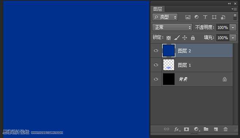Viewport: 240px width, 138px height.
Task: Open the 正常 blend mode dropdown
Action: [x=172, y=27]
